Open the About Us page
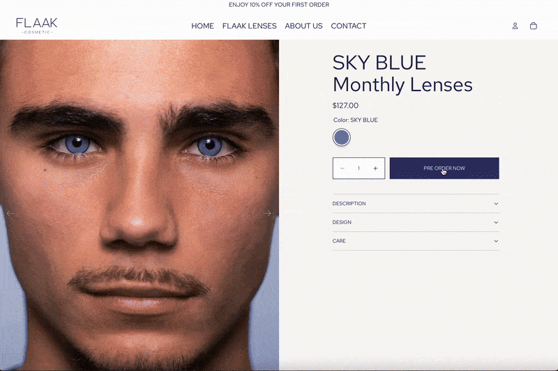Viewport: 558px width, 371px height. click(x=303, y=26)
